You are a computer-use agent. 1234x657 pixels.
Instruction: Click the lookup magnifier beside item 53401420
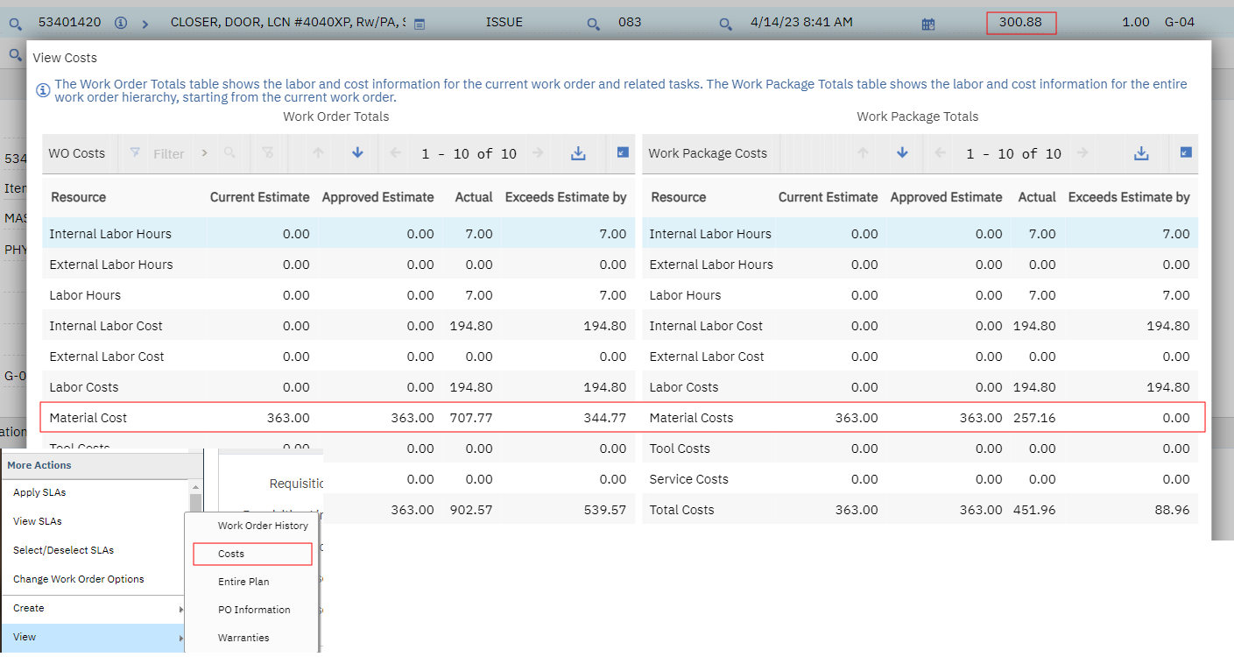(x=15, y=24)
